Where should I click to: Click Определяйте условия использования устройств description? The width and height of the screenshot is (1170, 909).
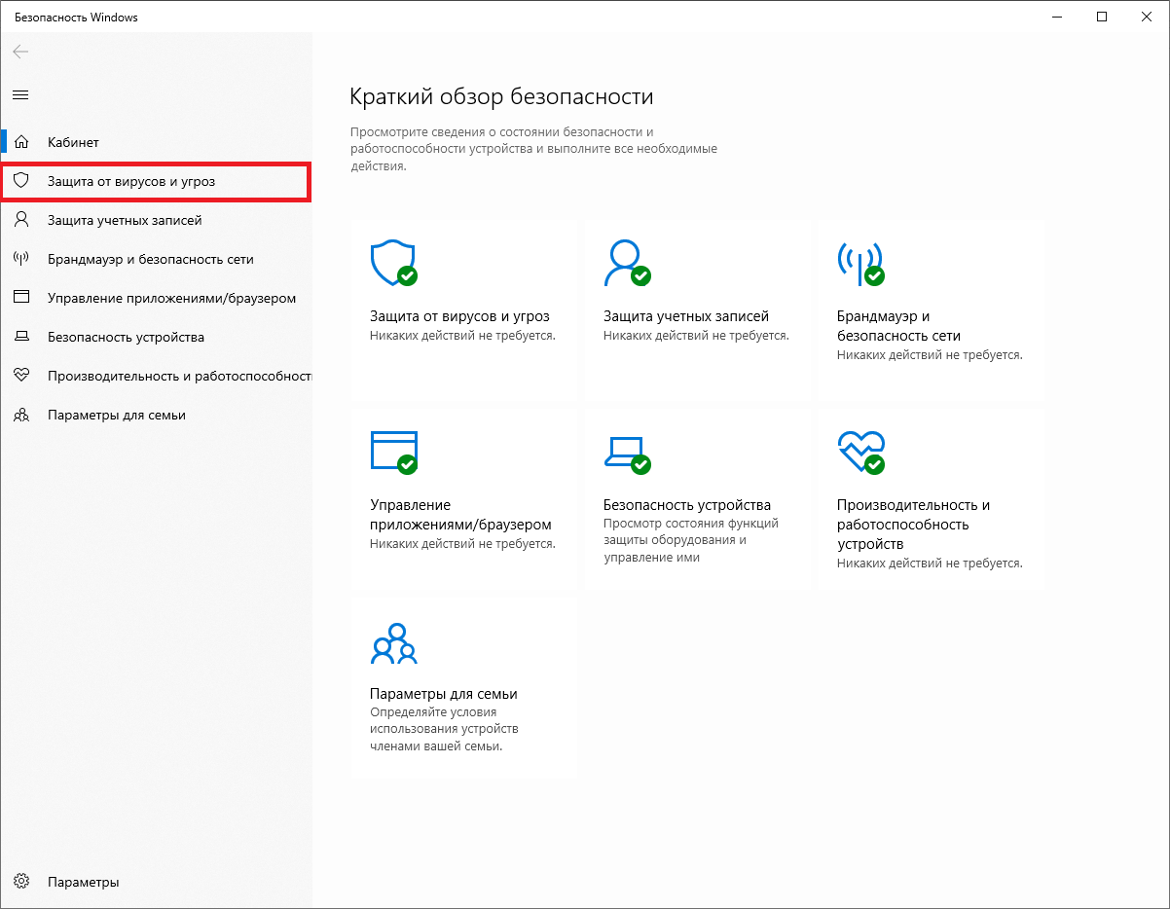[444, 729]
